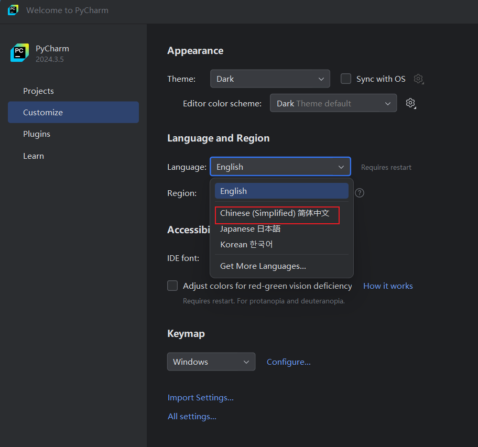Click the Region help question mark icon
Viewport: 478px width, 447px height.
click(x=360, y=193)
